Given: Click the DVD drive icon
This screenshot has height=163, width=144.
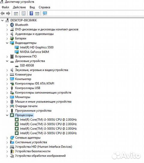Looking at the screenshot, I should [12, 29].
